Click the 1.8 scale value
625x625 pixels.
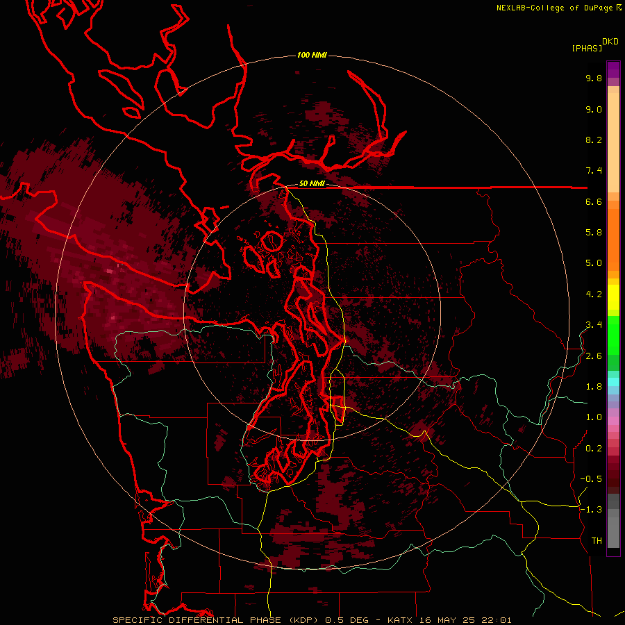tap(594, 387)
